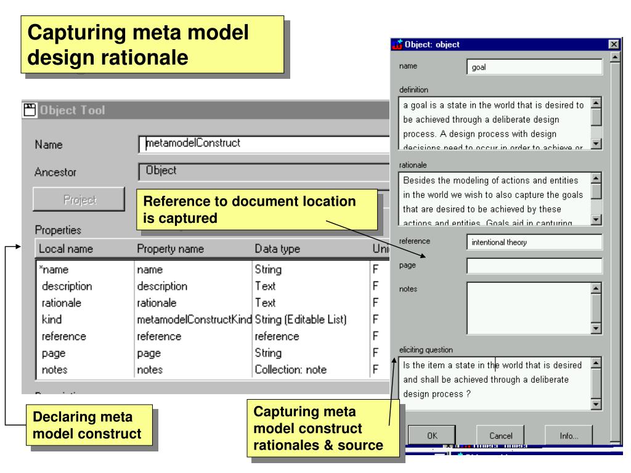The width and height of the screenshot is (631, 473).
Task: Select the Local name column header
Action: click(66, 249)
